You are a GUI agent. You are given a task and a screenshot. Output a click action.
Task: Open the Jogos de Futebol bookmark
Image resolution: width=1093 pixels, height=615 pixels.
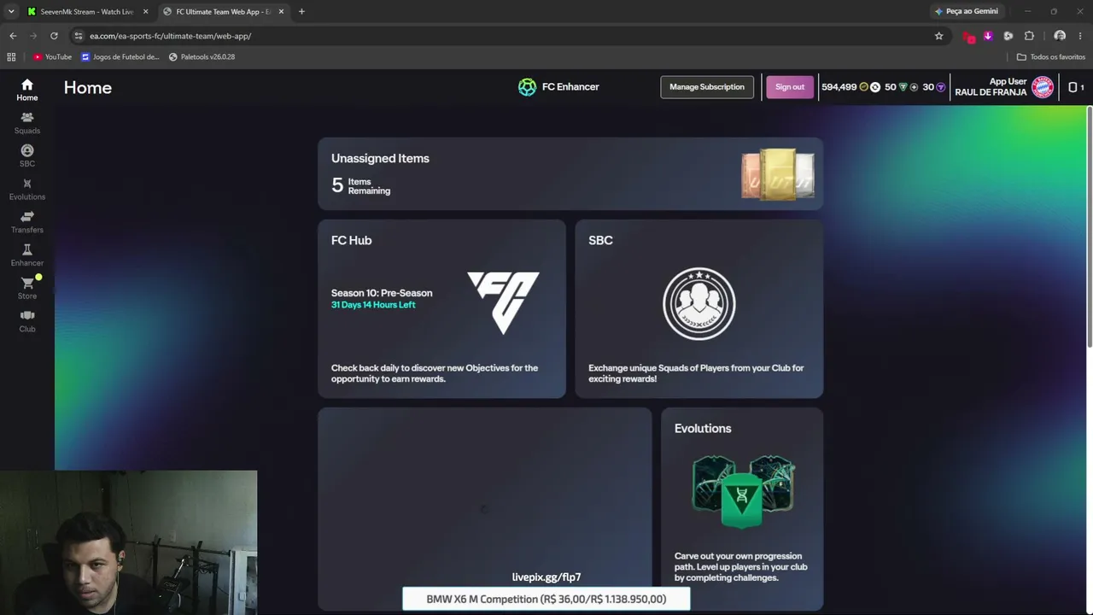click(120, 57)
